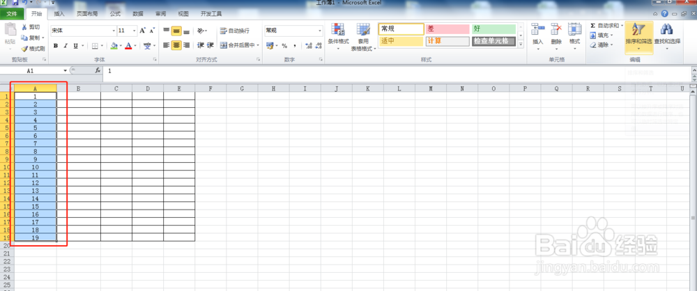Toggle top vertical alignment
This screenshot has height=291, width=697.
pyautogui.click(x=167, y=31)
